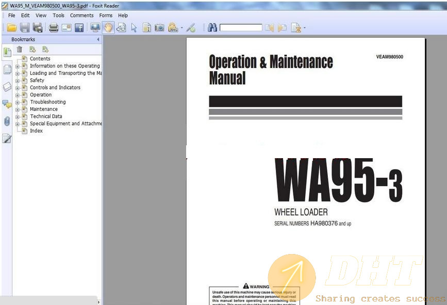The width and height of the screenshot is (447, 305).
Task: Open the dropdown arrow beside RMS padlock
Action: [182, 28]
